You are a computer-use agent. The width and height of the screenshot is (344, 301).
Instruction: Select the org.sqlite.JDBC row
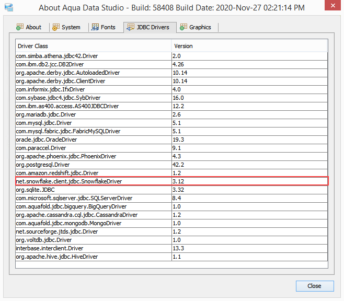pyautogui.click(x=172, y=190)
